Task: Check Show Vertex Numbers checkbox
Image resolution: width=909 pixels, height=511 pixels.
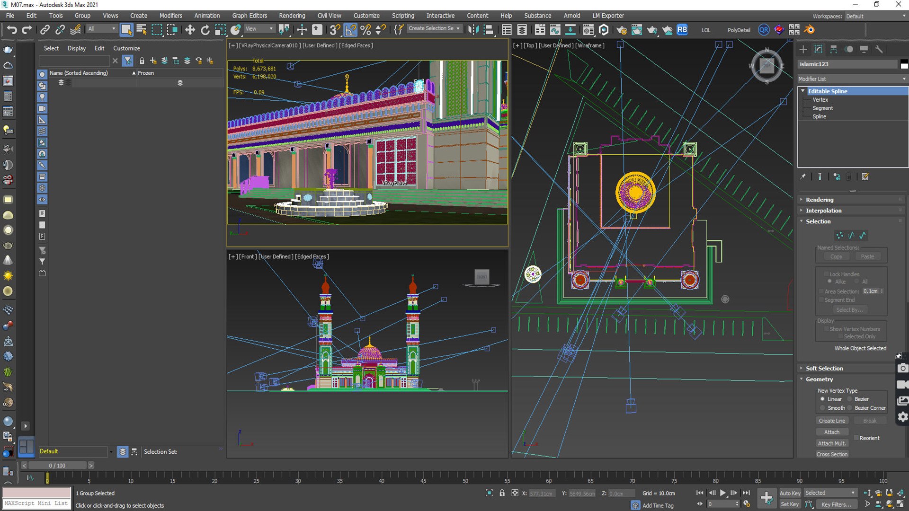Action: point(826,329)
